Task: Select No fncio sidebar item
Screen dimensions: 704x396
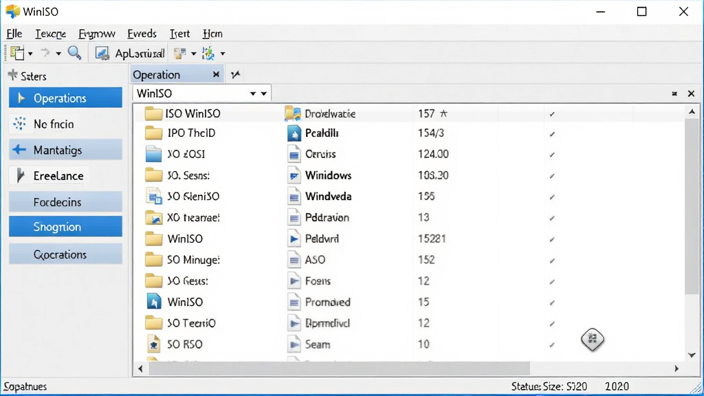Action: pyautogui.click(x=65, y=124)
